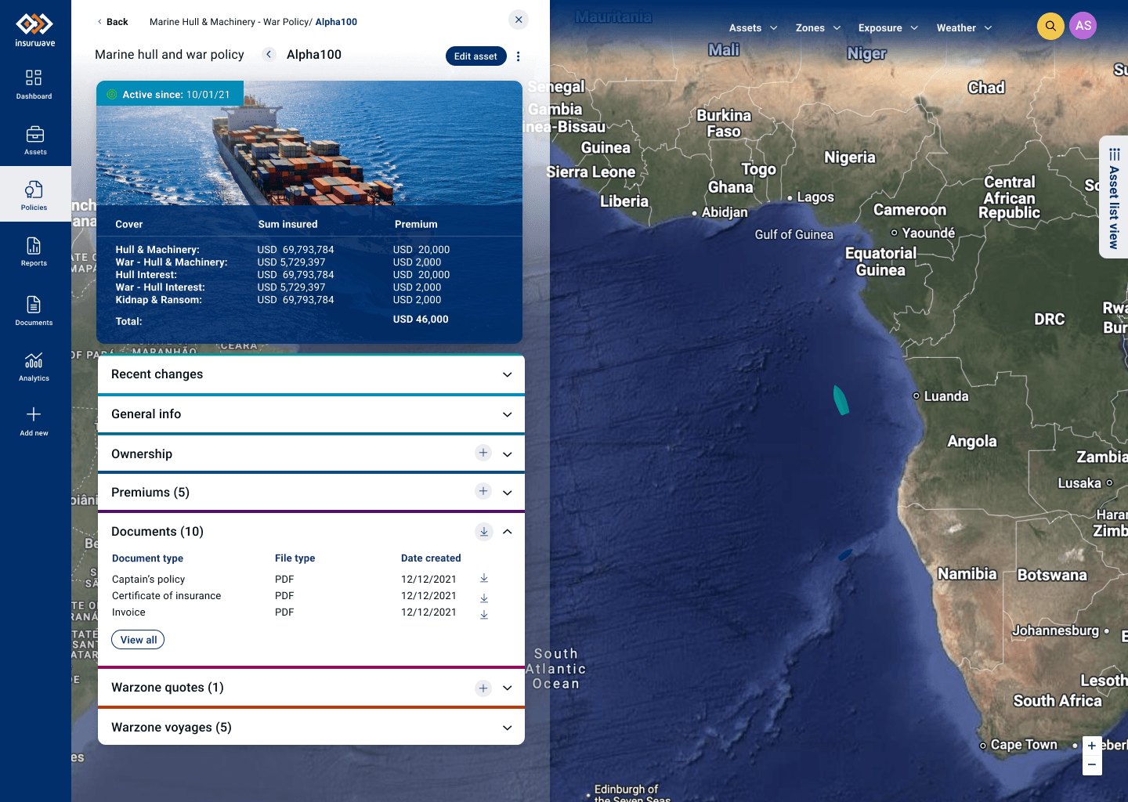Add a new premium entry
Viewport: 1128px width, 802px height.
[483, 491]
